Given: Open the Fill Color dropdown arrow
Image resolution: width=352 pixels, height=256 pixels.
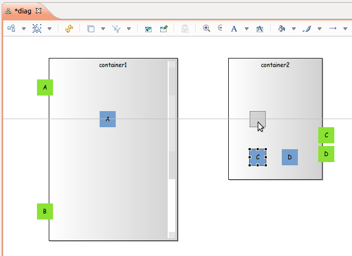Looking at the screenshot, I should [294, 28].
